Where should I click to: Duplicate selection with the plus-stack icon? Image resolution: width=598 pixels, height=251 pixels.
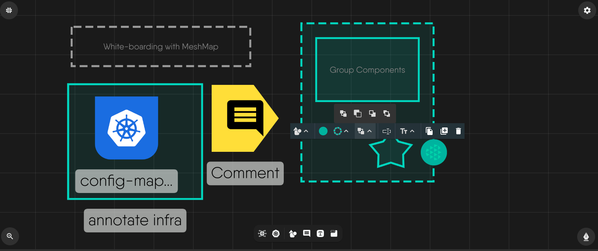pyautogui.click(x=444, y=131)
